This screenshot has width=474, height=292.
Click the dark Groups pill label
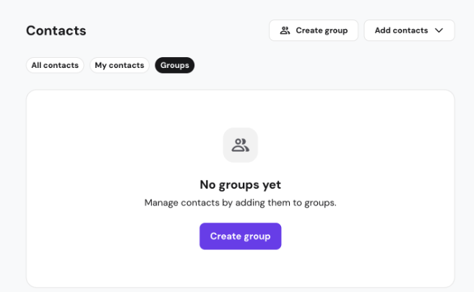tap(175, 65)
